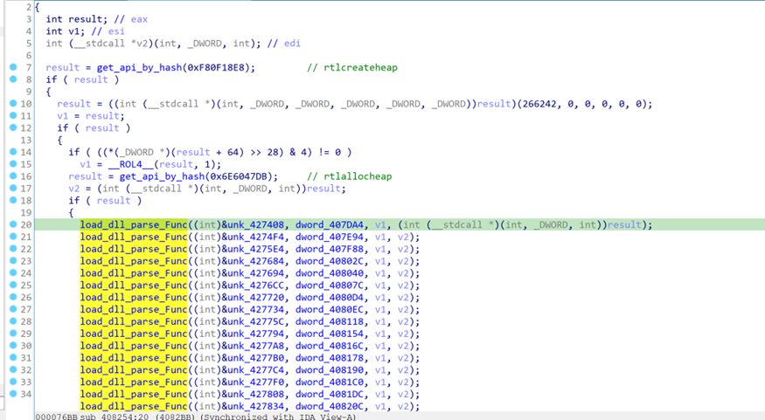Click load_dll_parse_Func on line 25
Screen dimensions: 765x420
click(x=132, y=285)
